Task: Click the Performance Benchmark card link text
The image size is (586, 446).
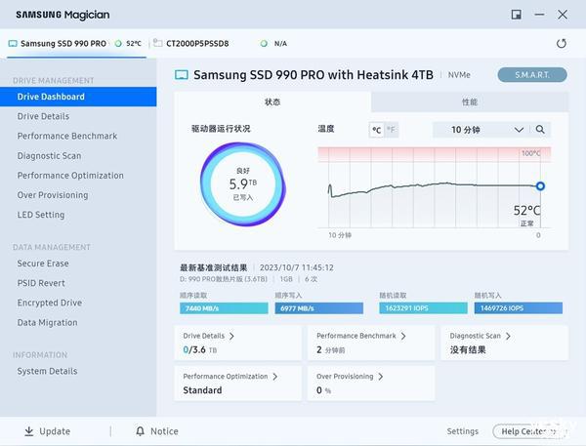Action: point(356,336)
